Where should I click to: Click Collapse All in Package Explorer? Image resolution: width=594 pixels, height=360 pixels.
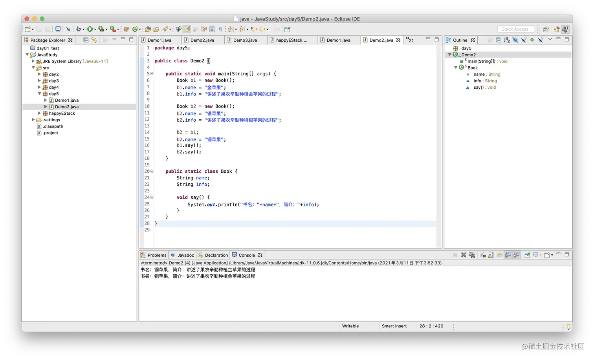86,40
